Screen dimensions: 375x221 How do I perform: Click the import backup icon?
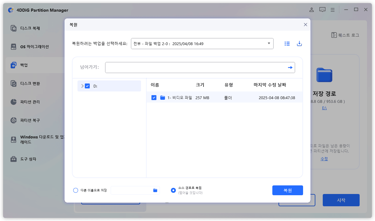tap(299, 43)
